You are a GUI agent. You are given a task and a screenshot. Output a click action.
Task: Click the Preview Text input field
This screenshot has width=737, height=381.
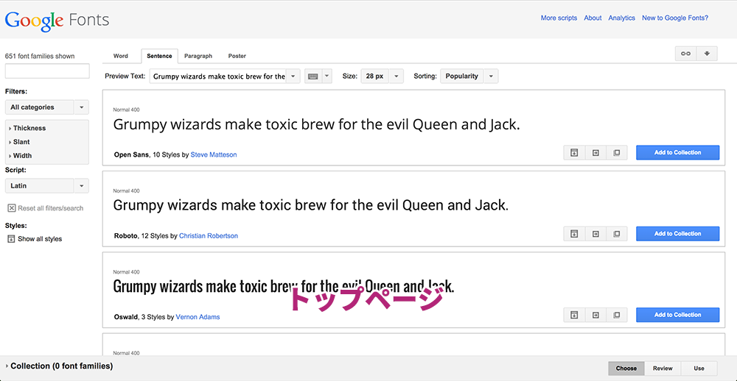[x=217, y=76]
